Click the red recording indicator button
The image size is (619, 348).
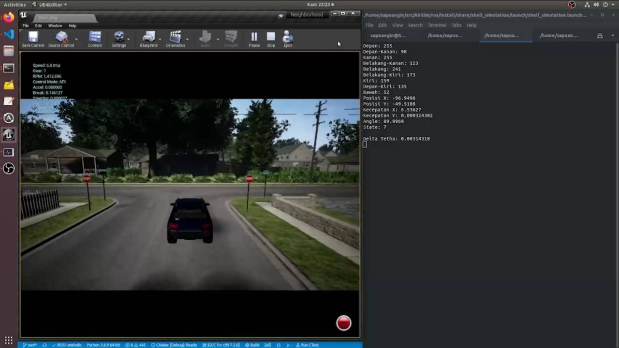click(x=343, y=323)
